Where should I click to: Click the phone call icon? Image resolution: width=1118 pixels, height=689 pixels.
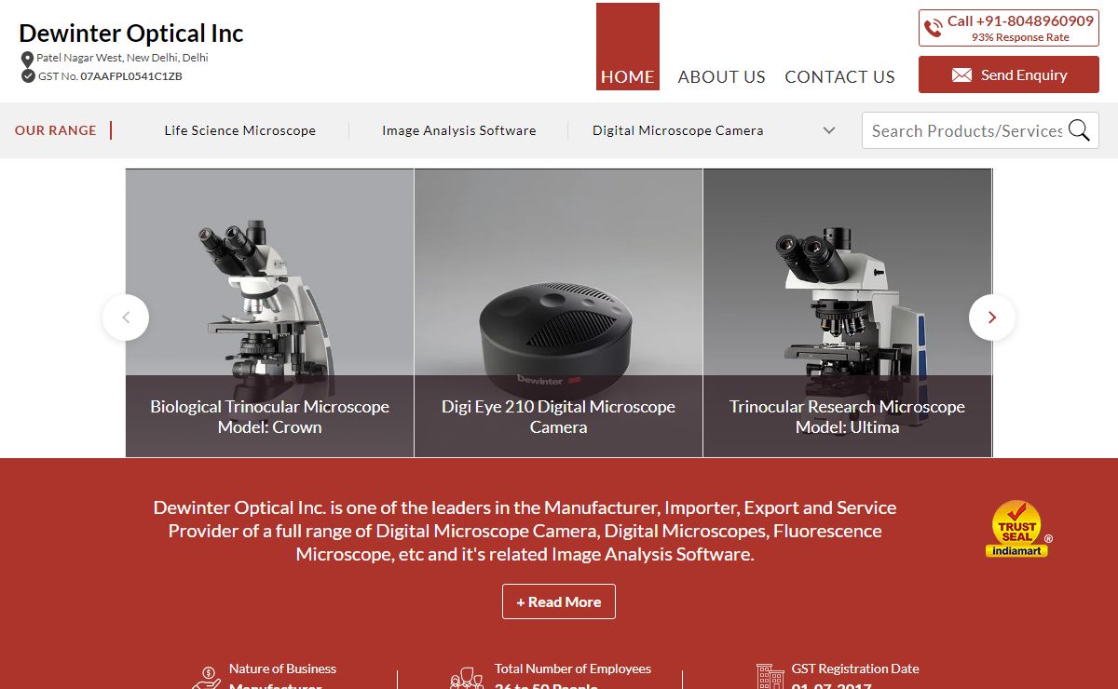point(933,28)
